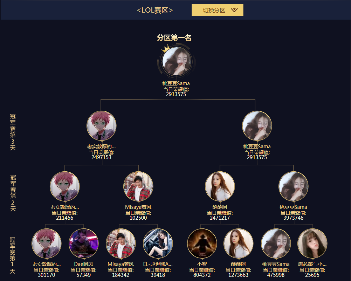Screen dimensions: 351x281
Task: Open the 切换分区 dropdown
Action: tap(217, 10)
